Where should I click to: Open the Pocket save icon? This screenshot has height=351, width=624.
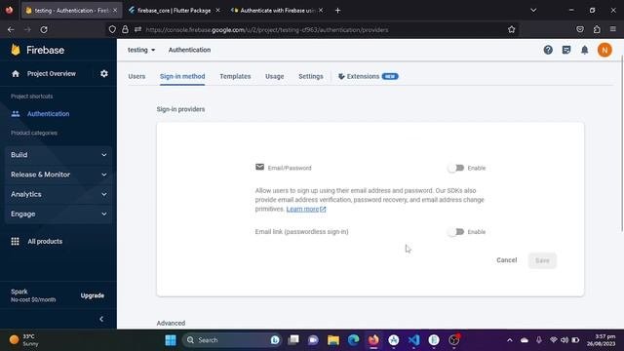[x=580, y=29]
